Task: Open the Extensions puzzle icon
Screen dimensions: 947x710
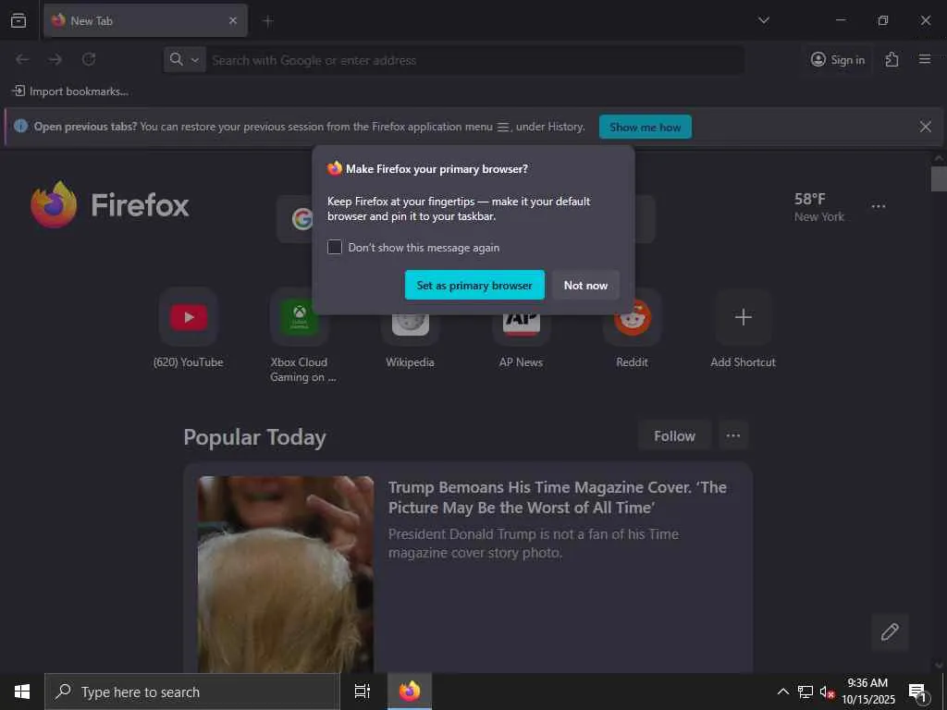Action: coord(892,59)
